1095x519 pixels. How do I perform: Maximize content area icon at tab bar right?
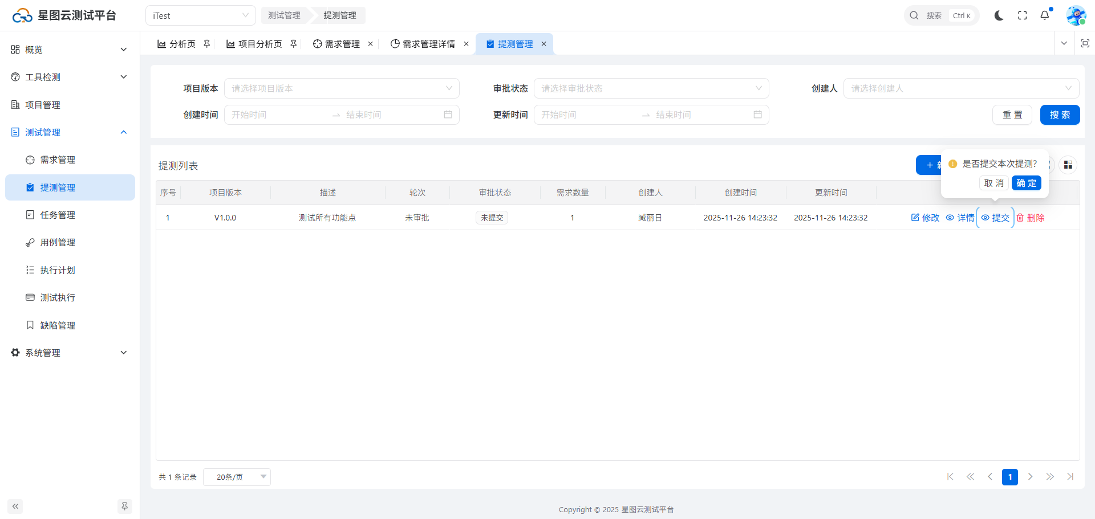1085,43
